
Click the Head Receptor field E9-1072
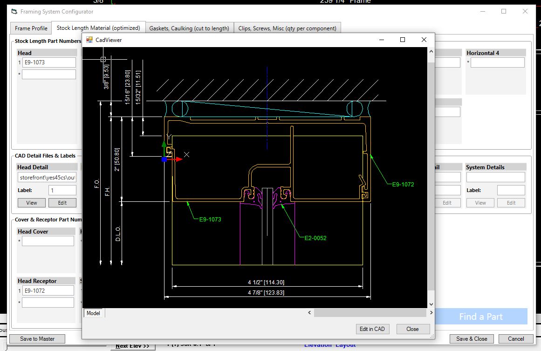(48, 290)
